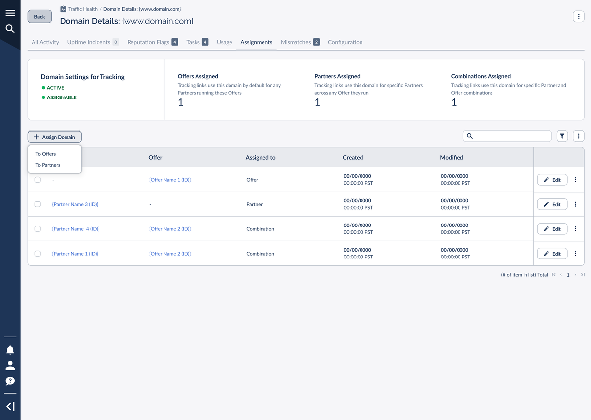
Task: Open page options kebab menu at top right
Action: point(579,16)
